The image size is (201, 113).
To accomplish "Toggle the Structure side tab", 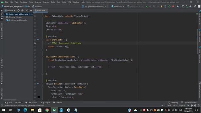I will click(x=2, y=63).
